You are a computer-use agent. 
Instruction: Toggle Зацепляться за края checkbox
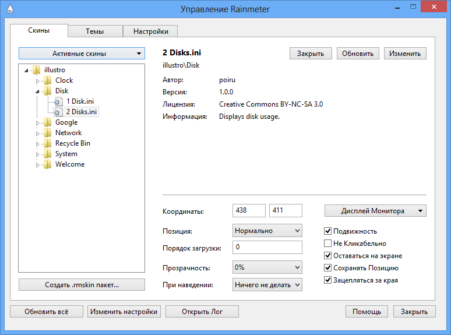click(327, 280)
